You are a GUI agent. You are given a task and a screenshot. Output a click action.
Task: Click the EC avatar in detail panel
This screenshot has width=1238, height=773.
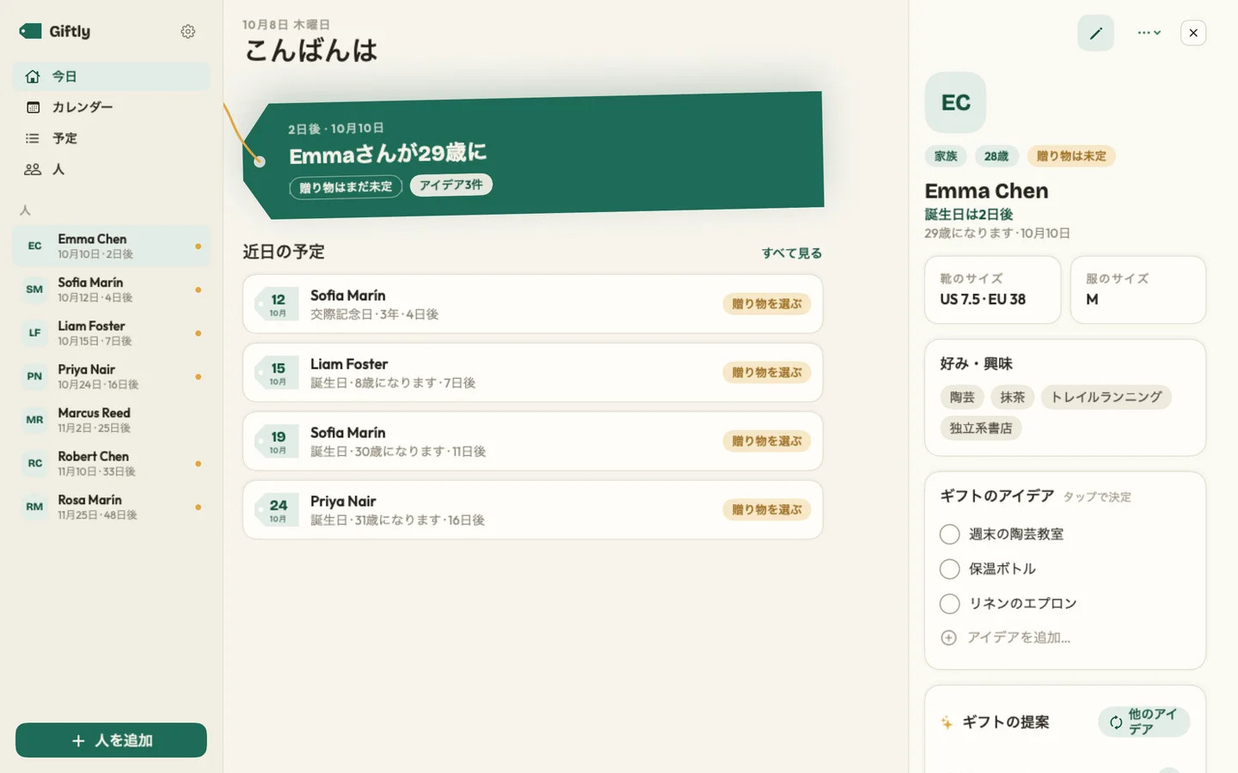pos(956,103)
